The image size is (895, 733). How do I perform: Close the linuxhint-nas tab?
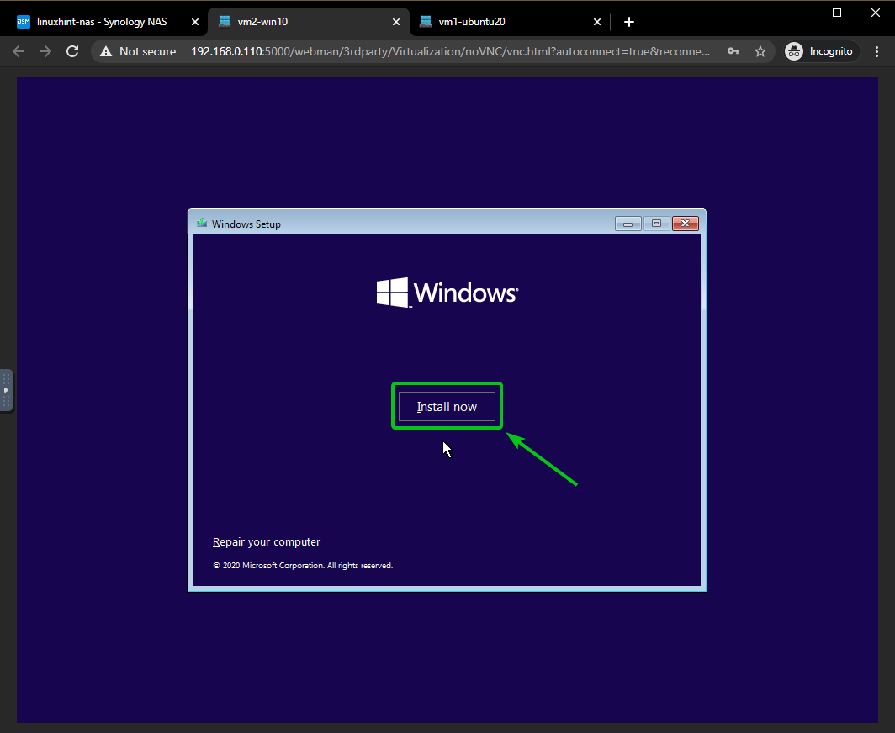194,22
